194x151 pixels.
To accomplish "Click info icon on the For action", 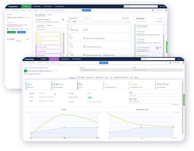I will pyautogui.click(x=61, y=34).
